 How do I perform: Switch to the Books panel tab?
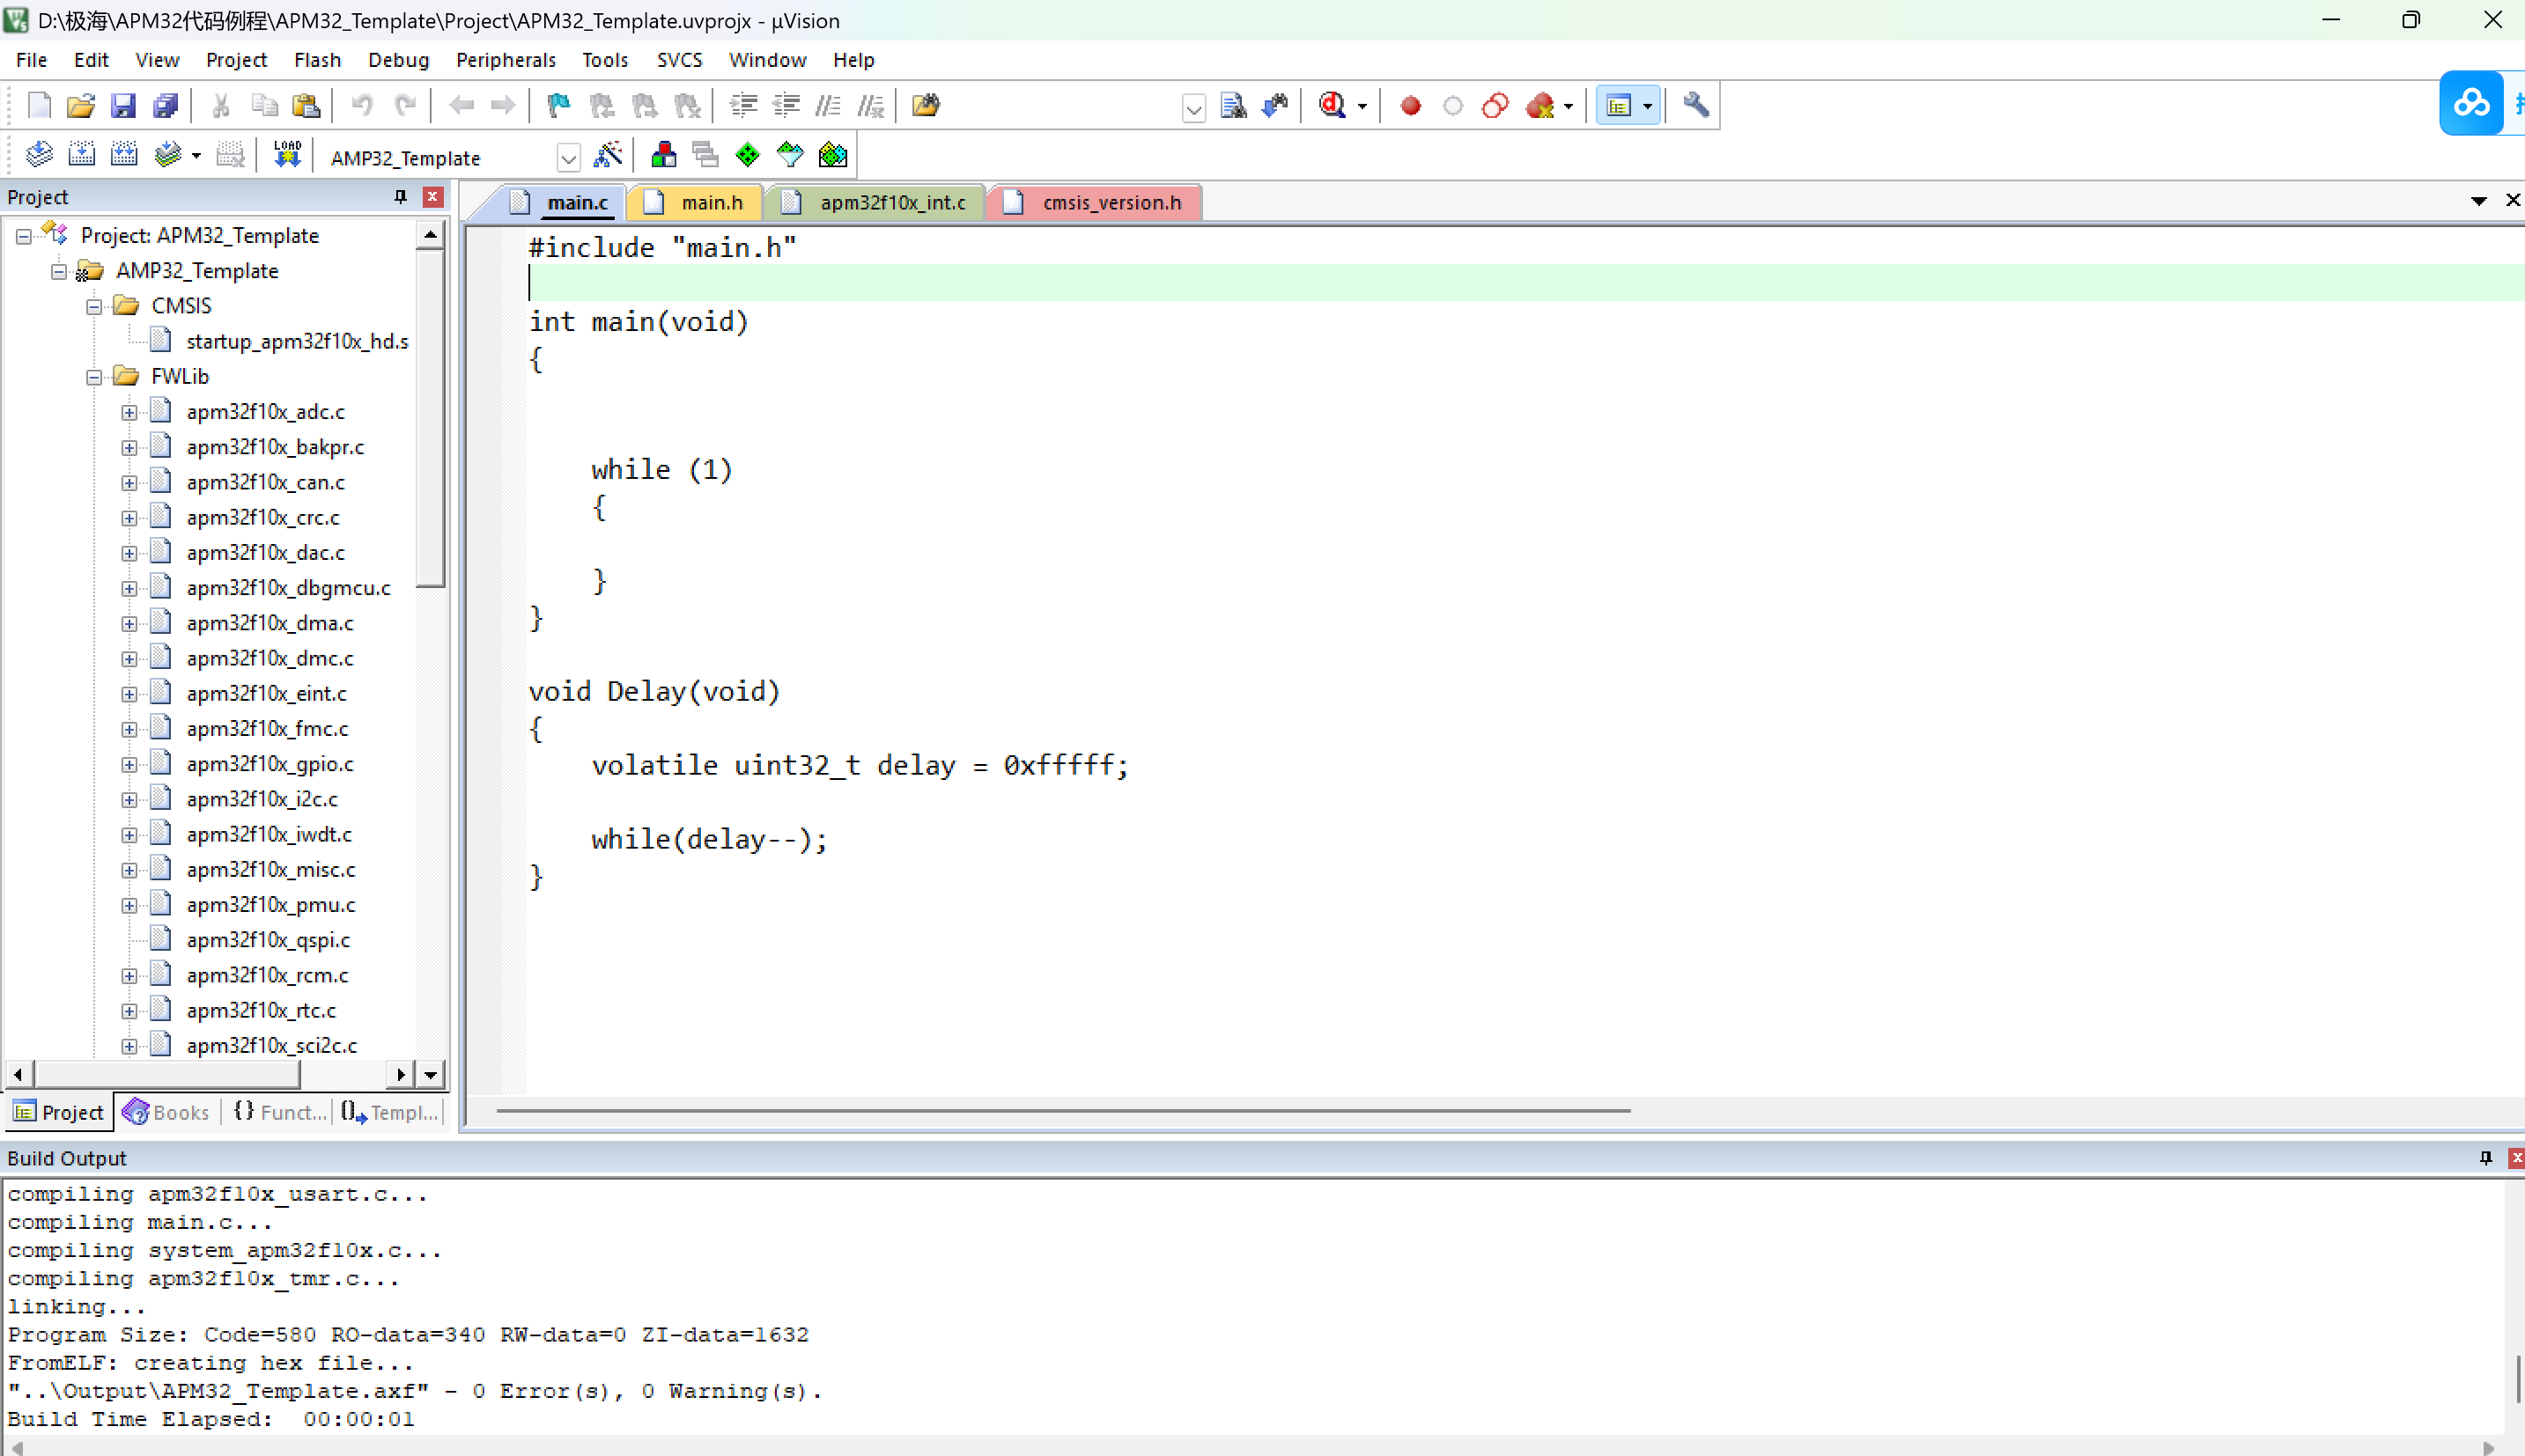coord(166,1112)
